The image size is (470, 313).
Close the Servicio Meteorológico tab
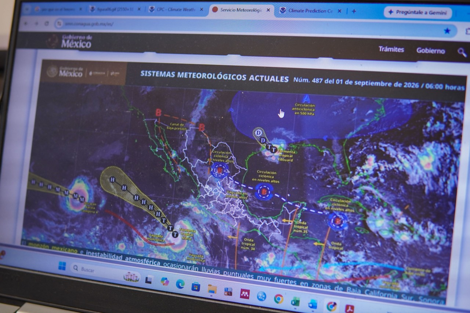(x=268, y=10)
